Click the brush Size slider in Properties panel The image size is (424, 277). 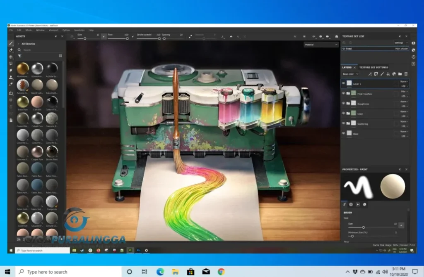pyautogui.click(x=363, y=227)
